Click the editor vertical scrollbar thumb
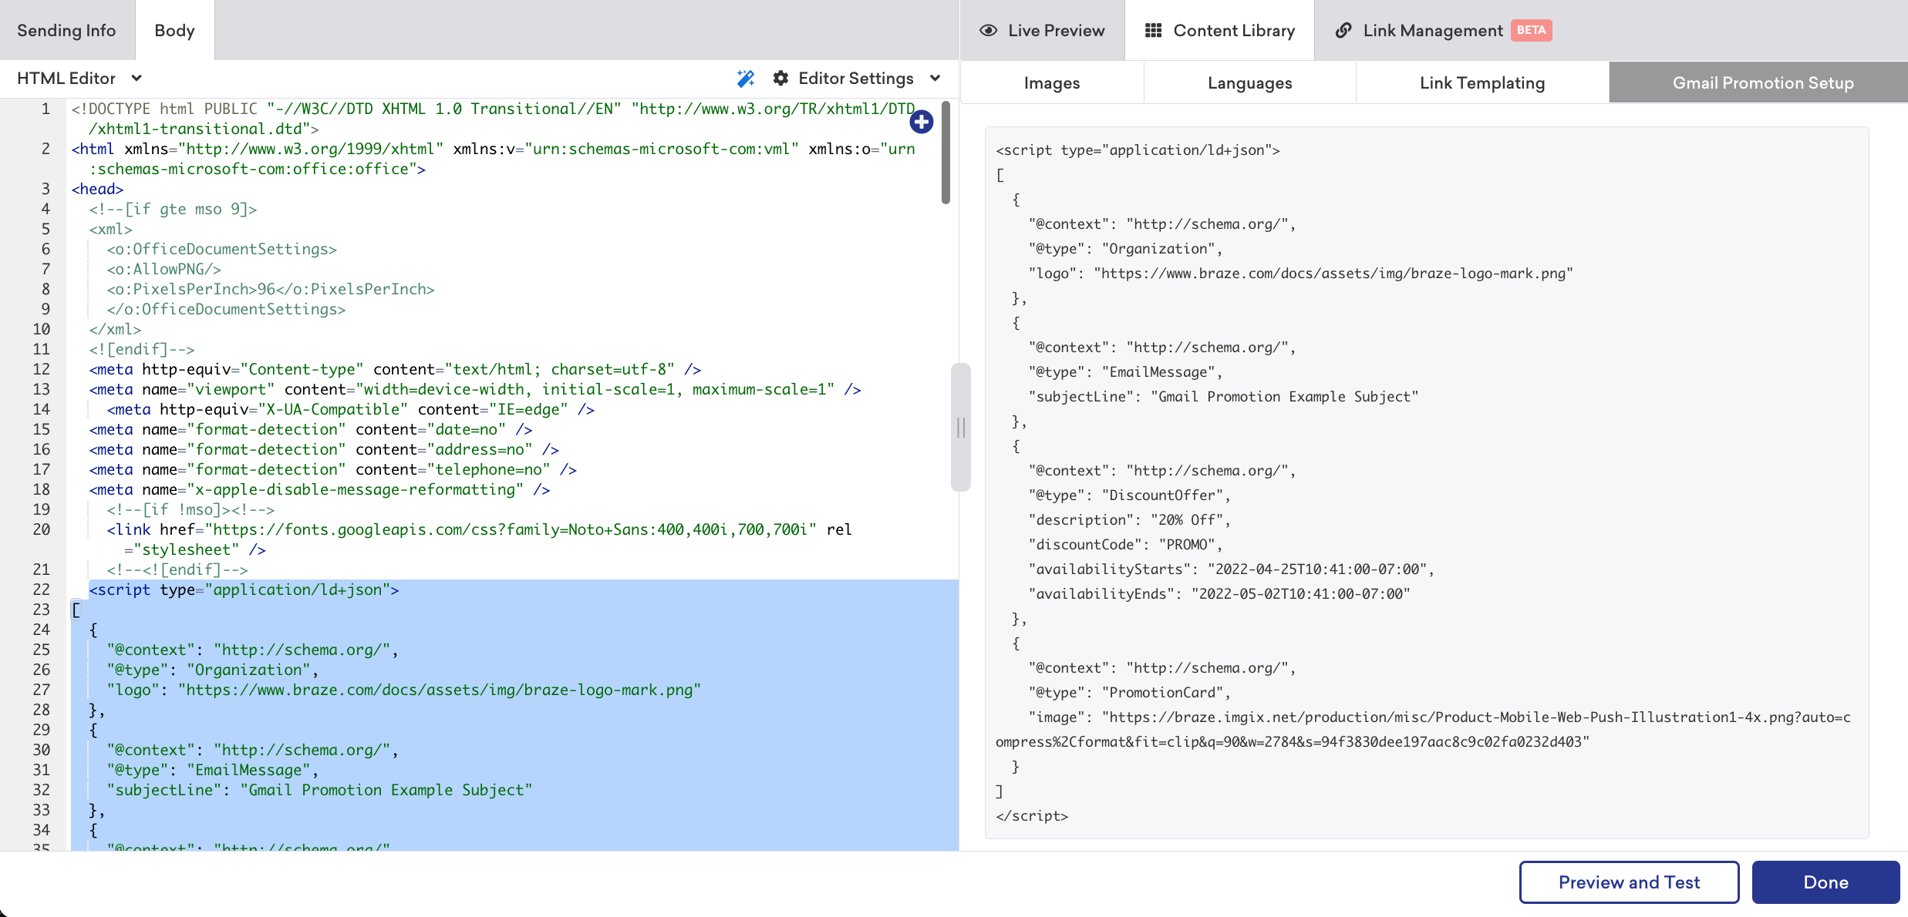1908x917 pixels. click(x=946, y=154)
